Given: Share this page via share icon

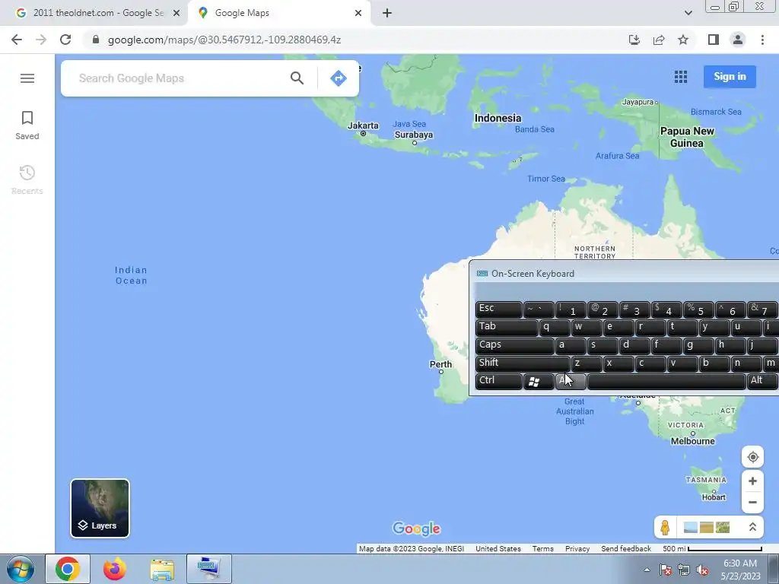Looking at the screenshot, I should 659,40.
